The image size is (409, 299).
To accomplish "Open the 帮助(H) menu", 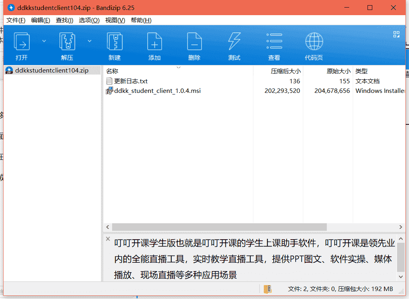I will coord(141,20).
